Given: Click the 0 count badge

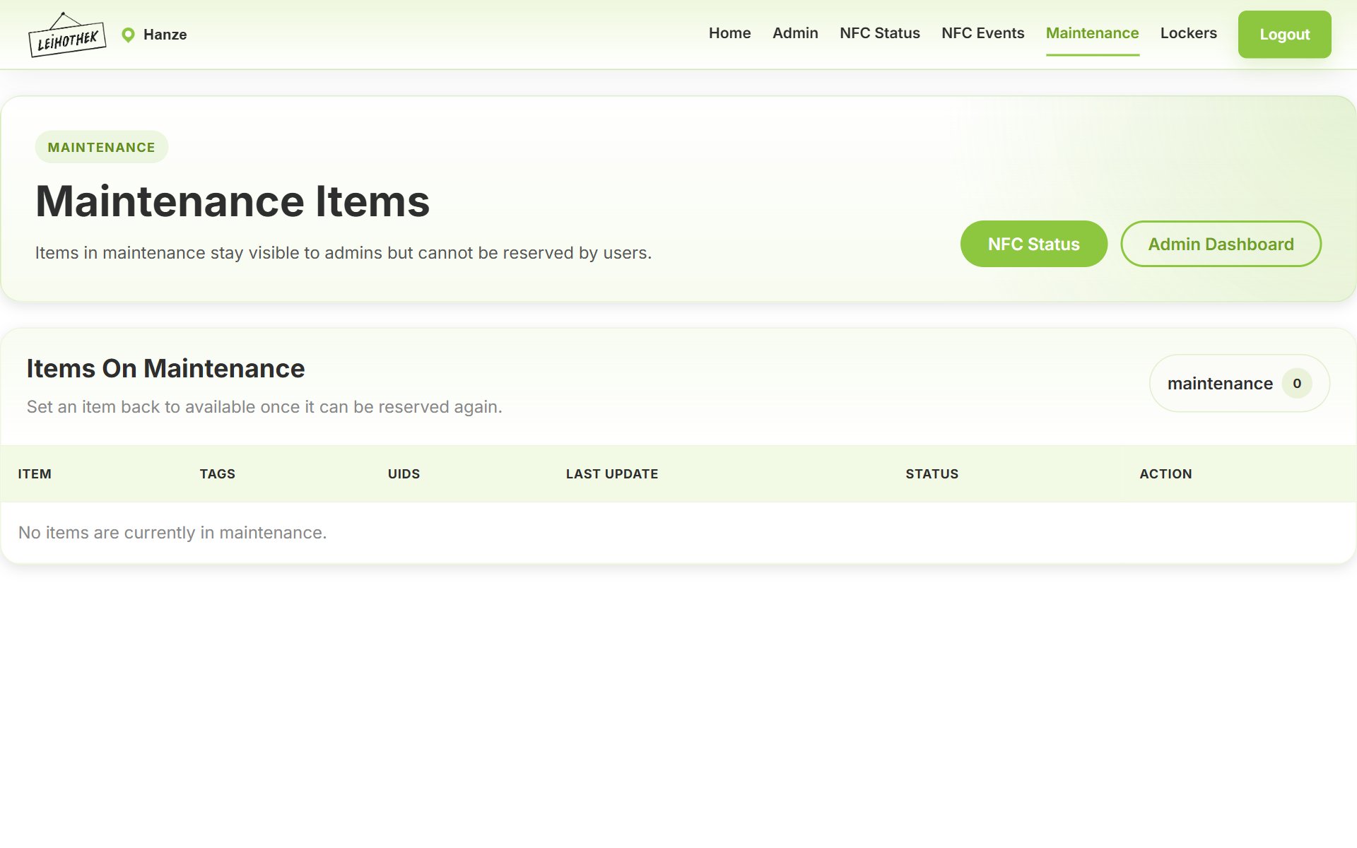Looking at the screenshot, I should (1297, 383).
